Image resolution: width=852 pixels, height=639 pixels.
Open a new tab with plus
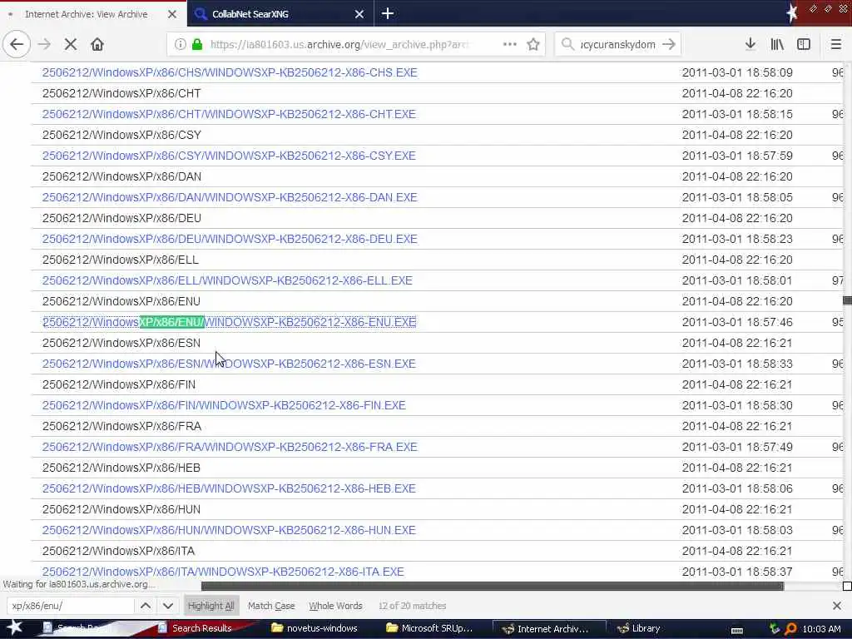[x=388, y=13]
